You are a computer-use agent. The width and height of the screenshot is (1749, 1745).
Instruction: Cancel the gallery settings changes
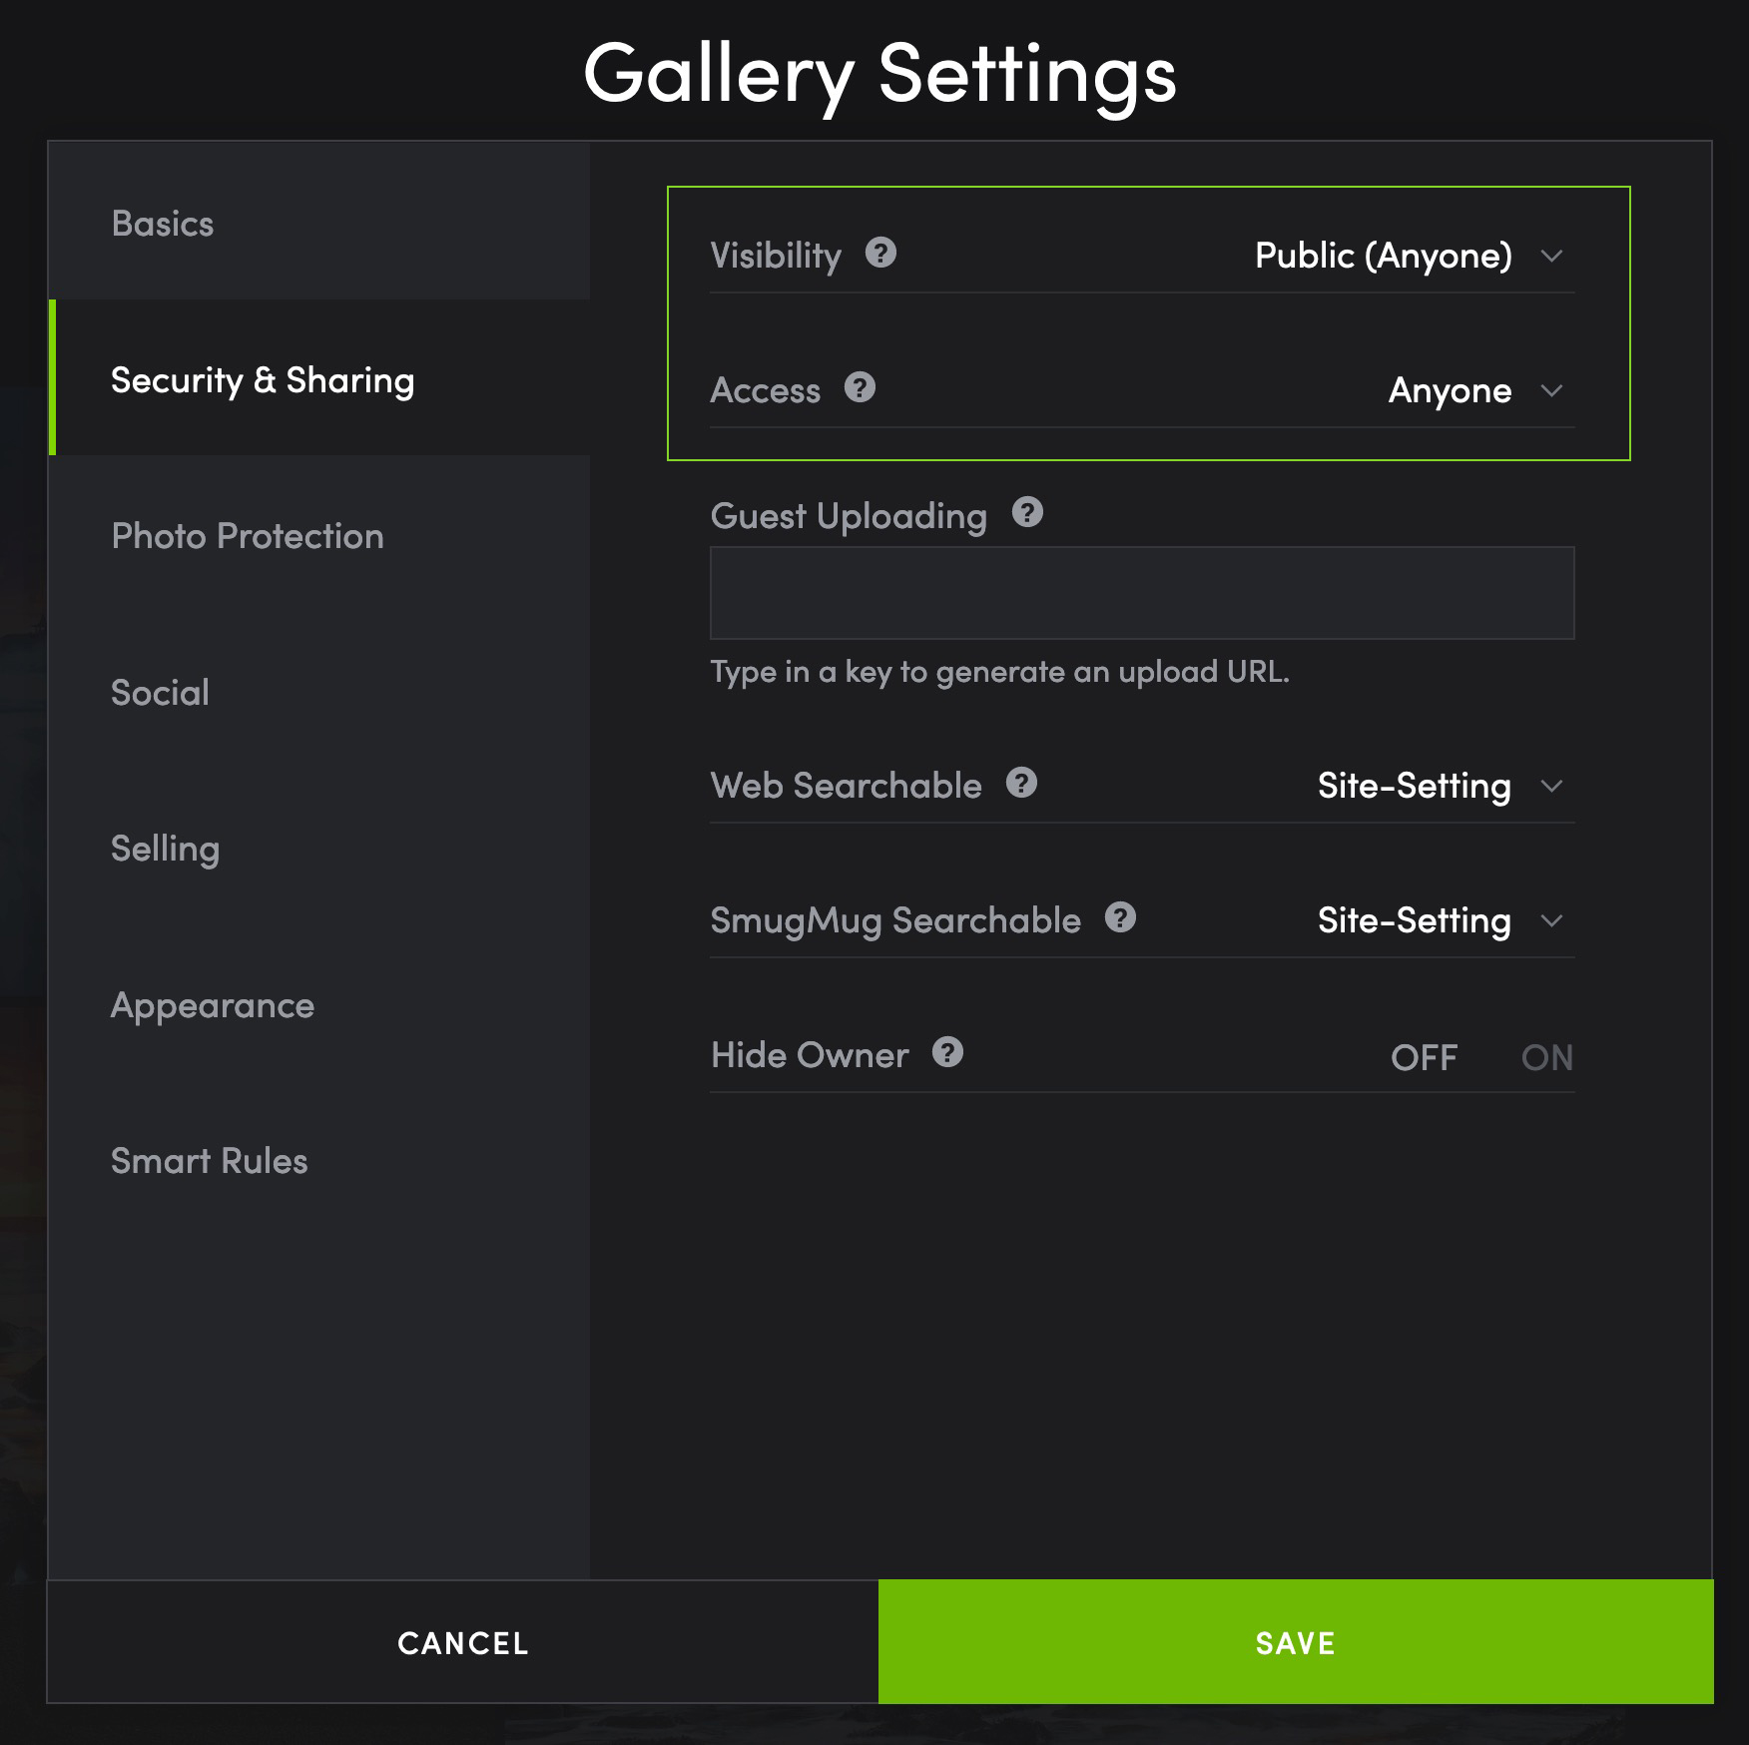click(463, 1642)
